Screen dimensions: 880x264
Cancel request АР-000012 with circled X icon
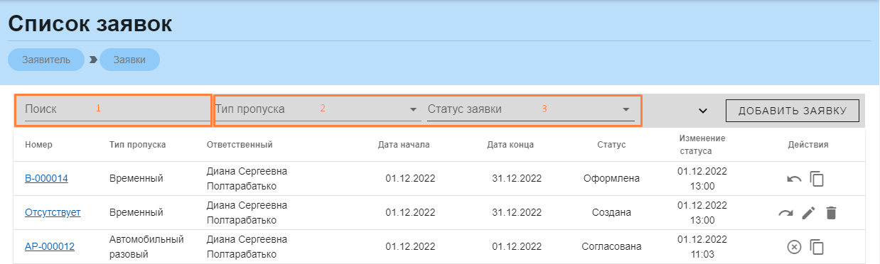pyautogui.click(x=795, y=247)
